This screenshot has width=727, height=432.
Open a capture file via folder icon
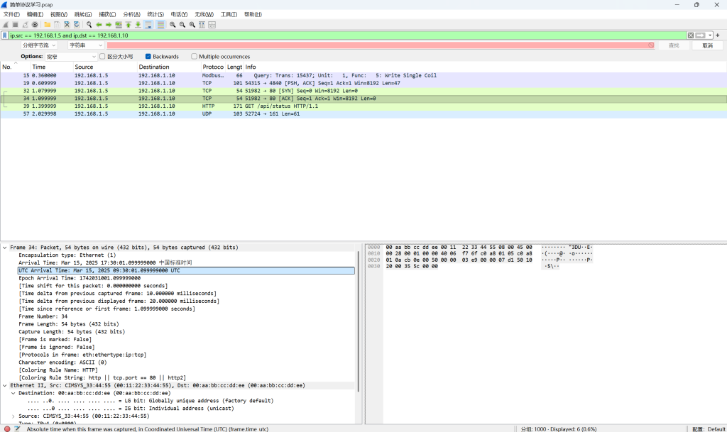coord(47,24)
